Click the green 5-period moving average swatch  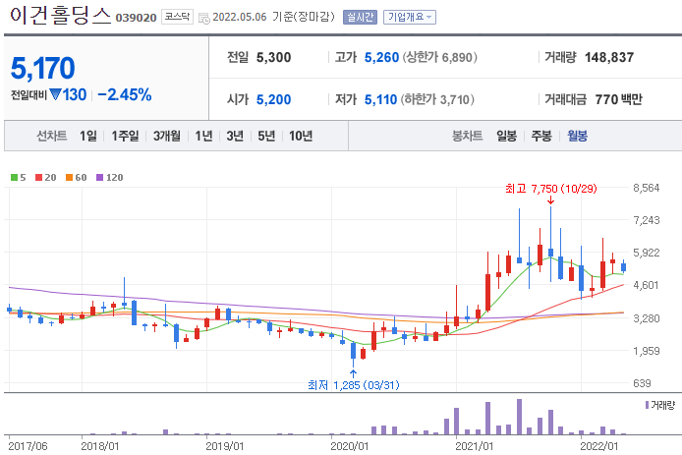(14, 178)
